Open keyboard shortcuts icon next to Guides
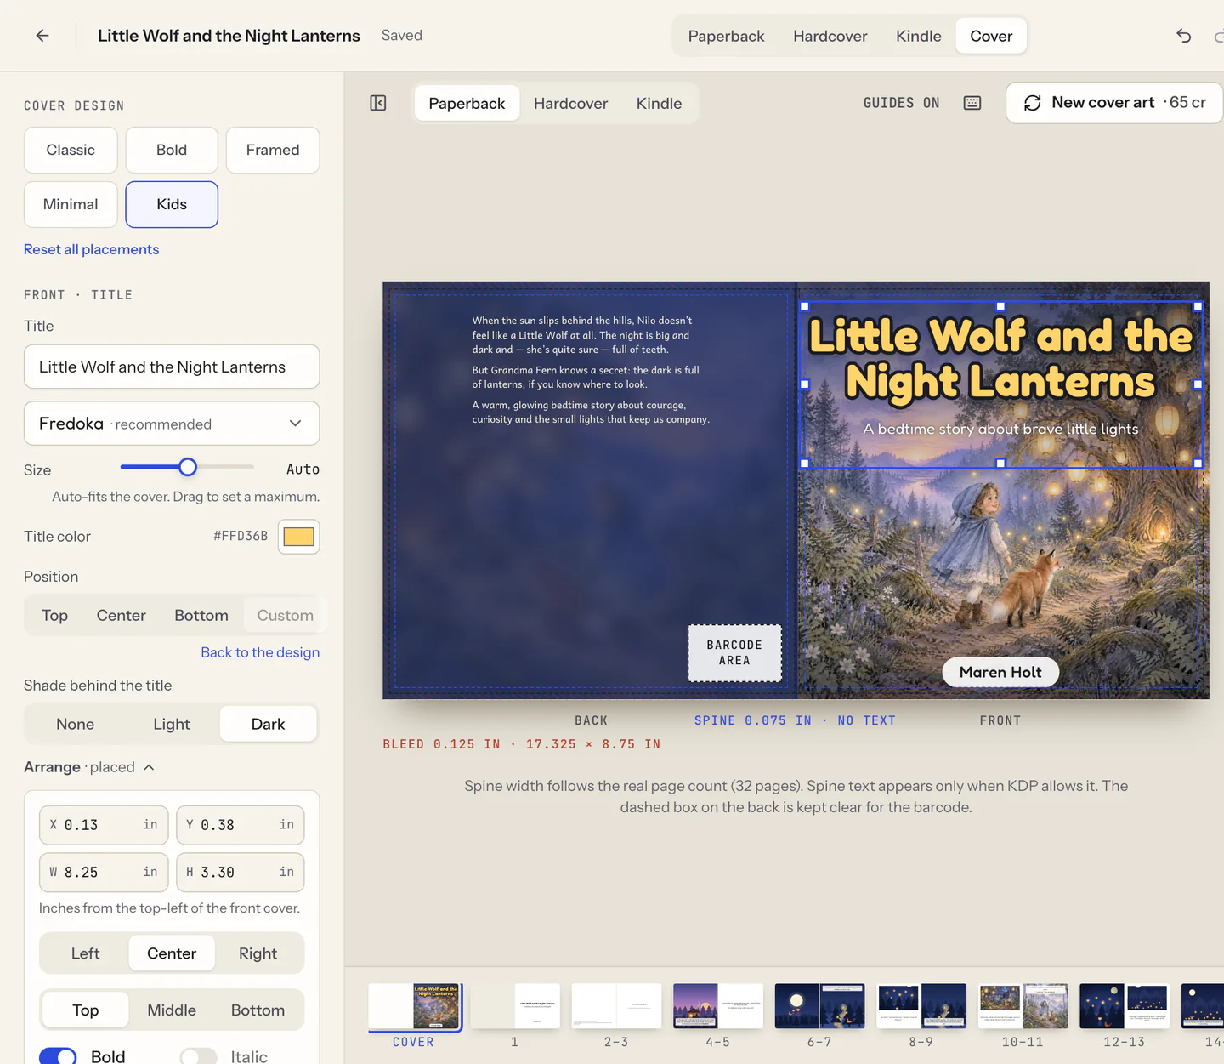 click(x=972, y=103)
